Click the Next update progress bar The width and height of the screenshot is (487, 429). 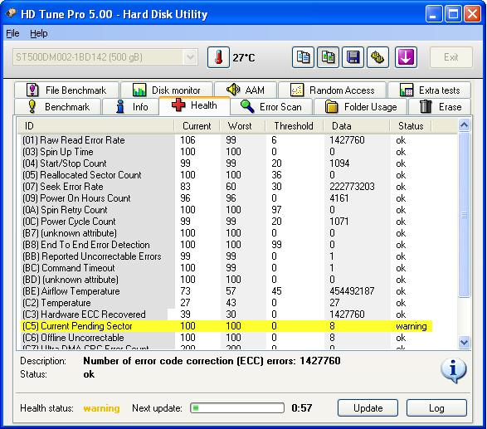point(237,408)
